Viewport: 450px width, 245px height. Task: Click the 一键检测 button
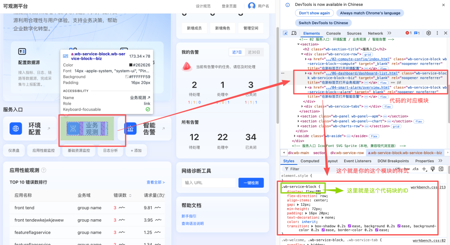click(x=251, y=183)
